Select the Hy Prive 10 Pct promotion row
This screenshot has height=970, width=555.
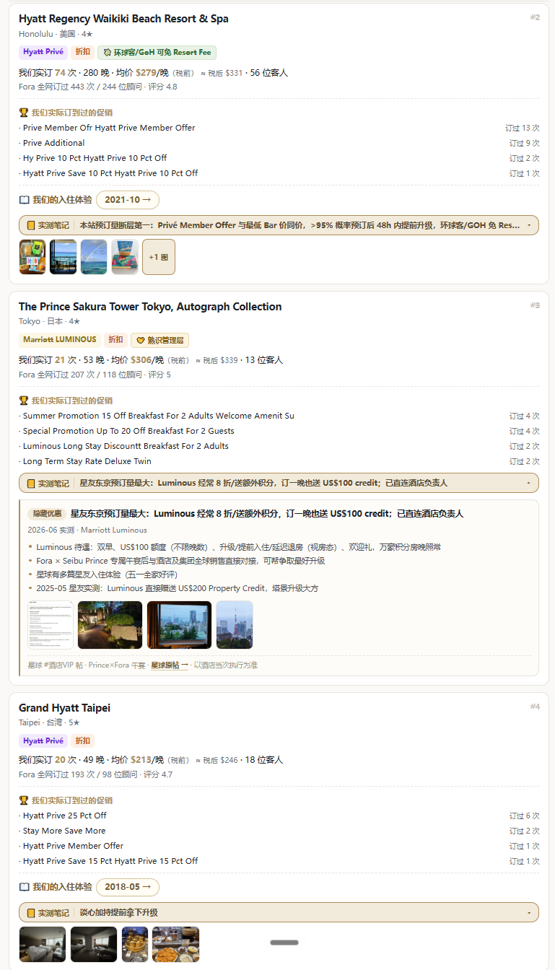point(279,158)
